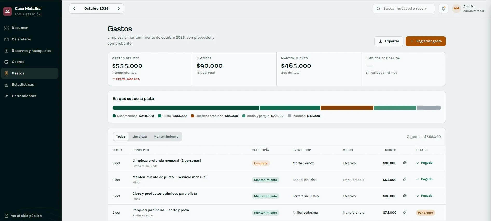Click the Monto column header
Screen dimensions: 491x221
(391, 150)
